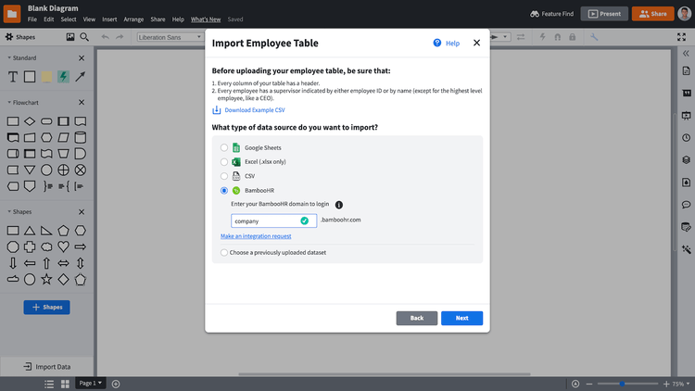Switch to page grid view icon
Viewport: 695px width, 391px height.
click(65, 384)
